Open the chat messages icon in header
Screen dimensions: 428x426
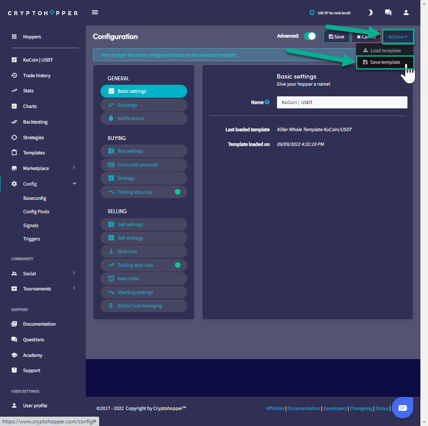pyautogui.click(x=388, y=12)
